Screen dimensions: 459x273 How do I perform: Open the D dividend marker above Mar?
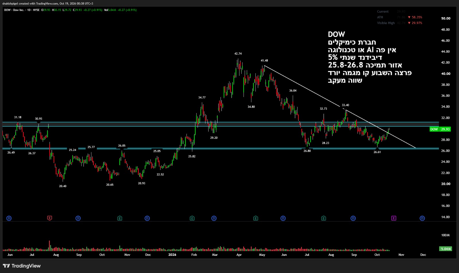(x=214, y=218)
